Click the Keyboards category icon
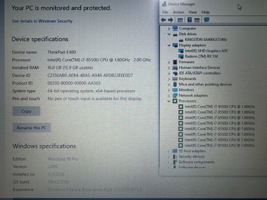 [175, 79]
